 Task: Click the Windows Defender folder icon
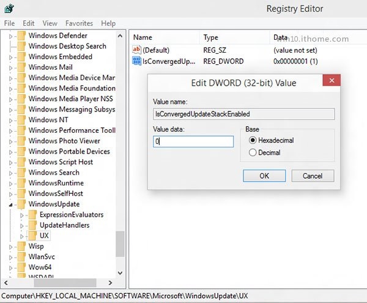21,36
